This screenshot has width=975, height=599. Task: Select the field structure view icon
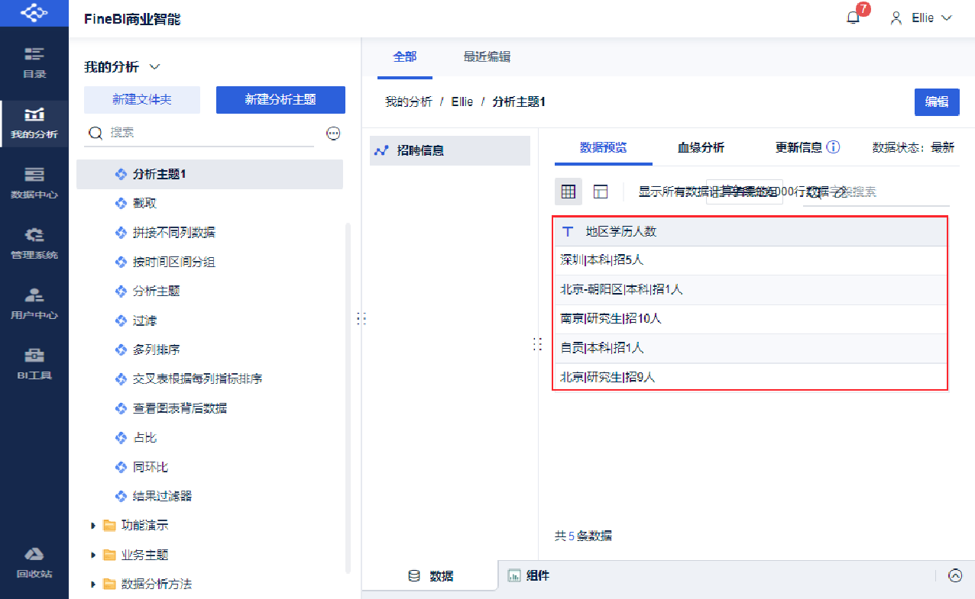tap(601, 192)
